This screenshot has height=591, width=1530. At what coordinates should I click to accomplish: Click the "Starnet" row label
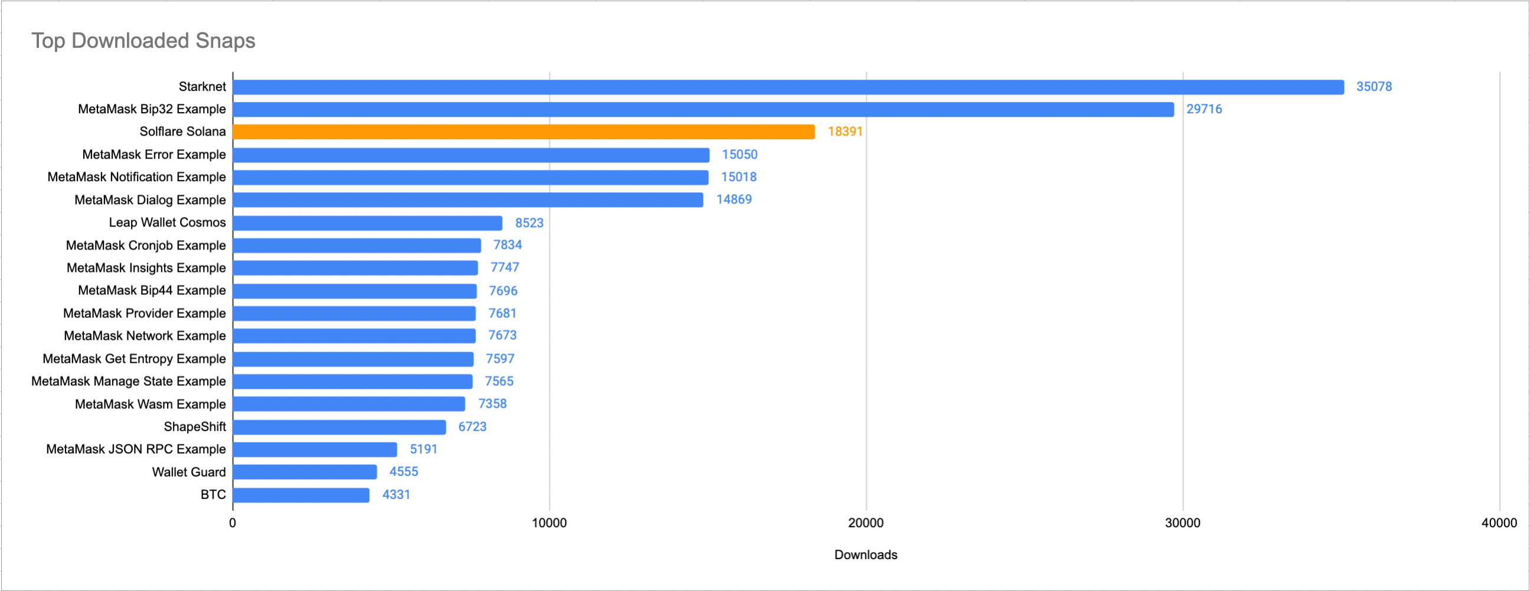click(202, 87)
